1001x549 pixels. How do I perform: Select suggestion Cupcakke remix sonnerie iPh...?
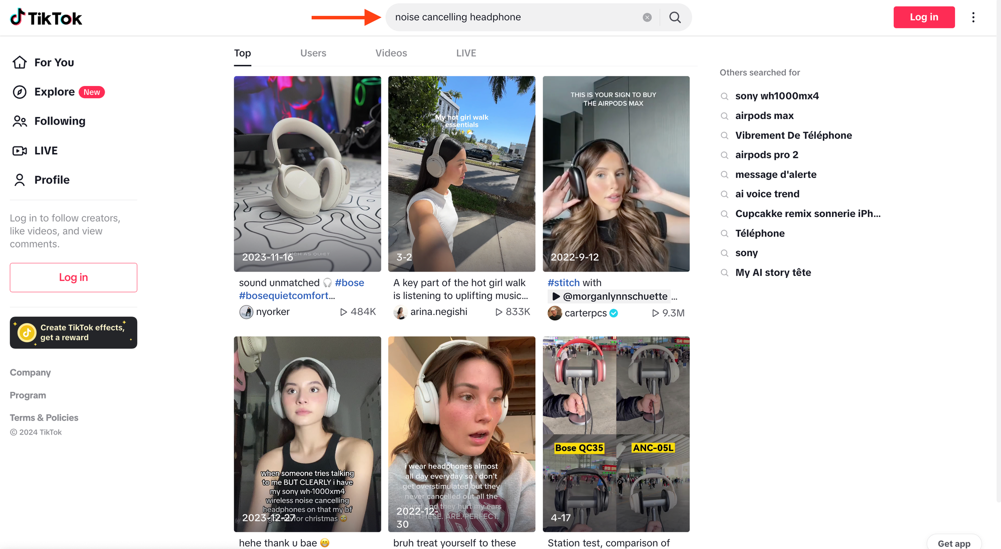(x=808, y=214)
